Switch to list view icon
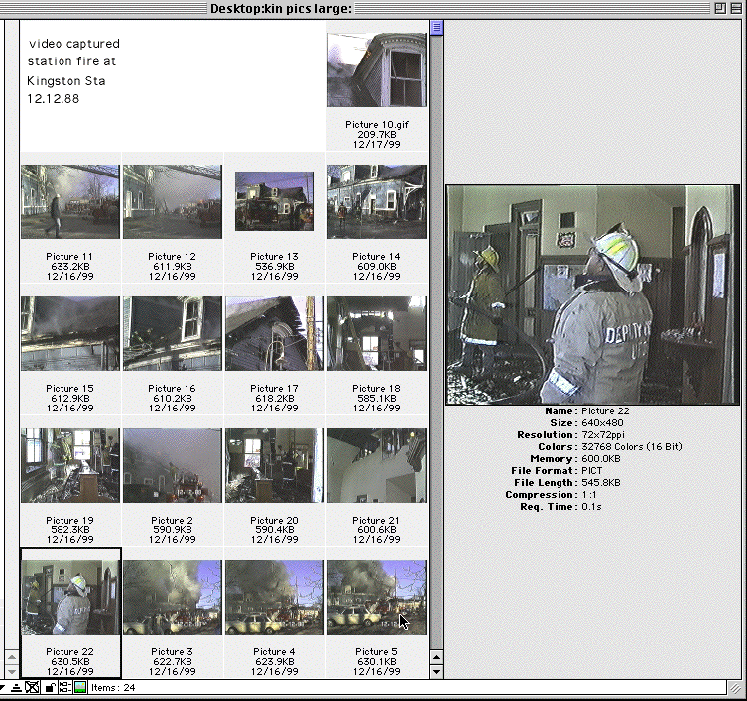 click(x=64, y=687)
